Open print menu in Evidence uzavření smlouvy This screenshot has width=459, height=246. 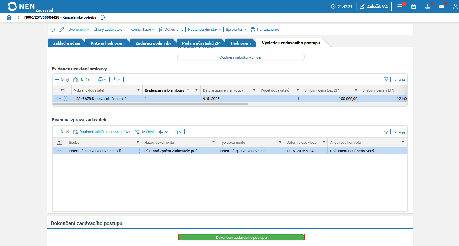102,80
